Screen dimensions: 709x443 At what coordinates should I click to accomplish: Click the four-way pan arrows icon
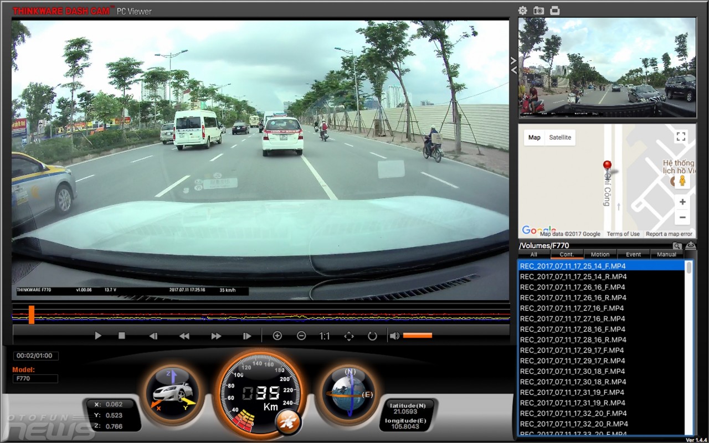349,336
